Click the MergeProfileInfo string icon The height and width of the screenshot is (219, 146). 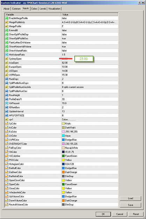pos(7,22)
